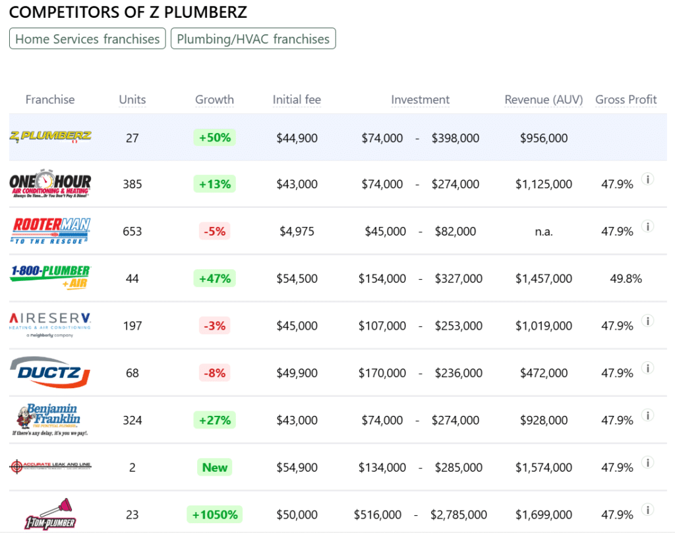
Task: Click the +27% growth badge
Action: tap(214, 420)
